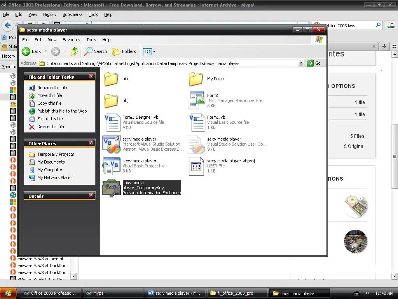Viewport: 398px width, 299px height.
Task: Select Form1.Designer.vb file icon
Action: click(112, 122)
